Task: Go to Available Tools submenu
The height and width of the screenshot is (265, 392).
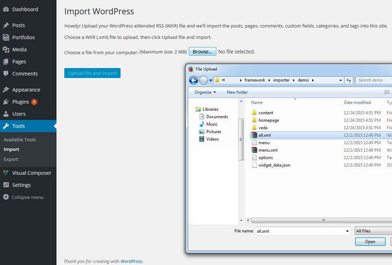Action: tap(20, 140)
